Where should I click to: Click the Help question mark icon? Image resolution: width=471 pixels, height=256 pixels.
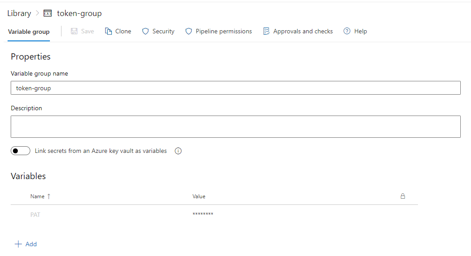point(347,31)
